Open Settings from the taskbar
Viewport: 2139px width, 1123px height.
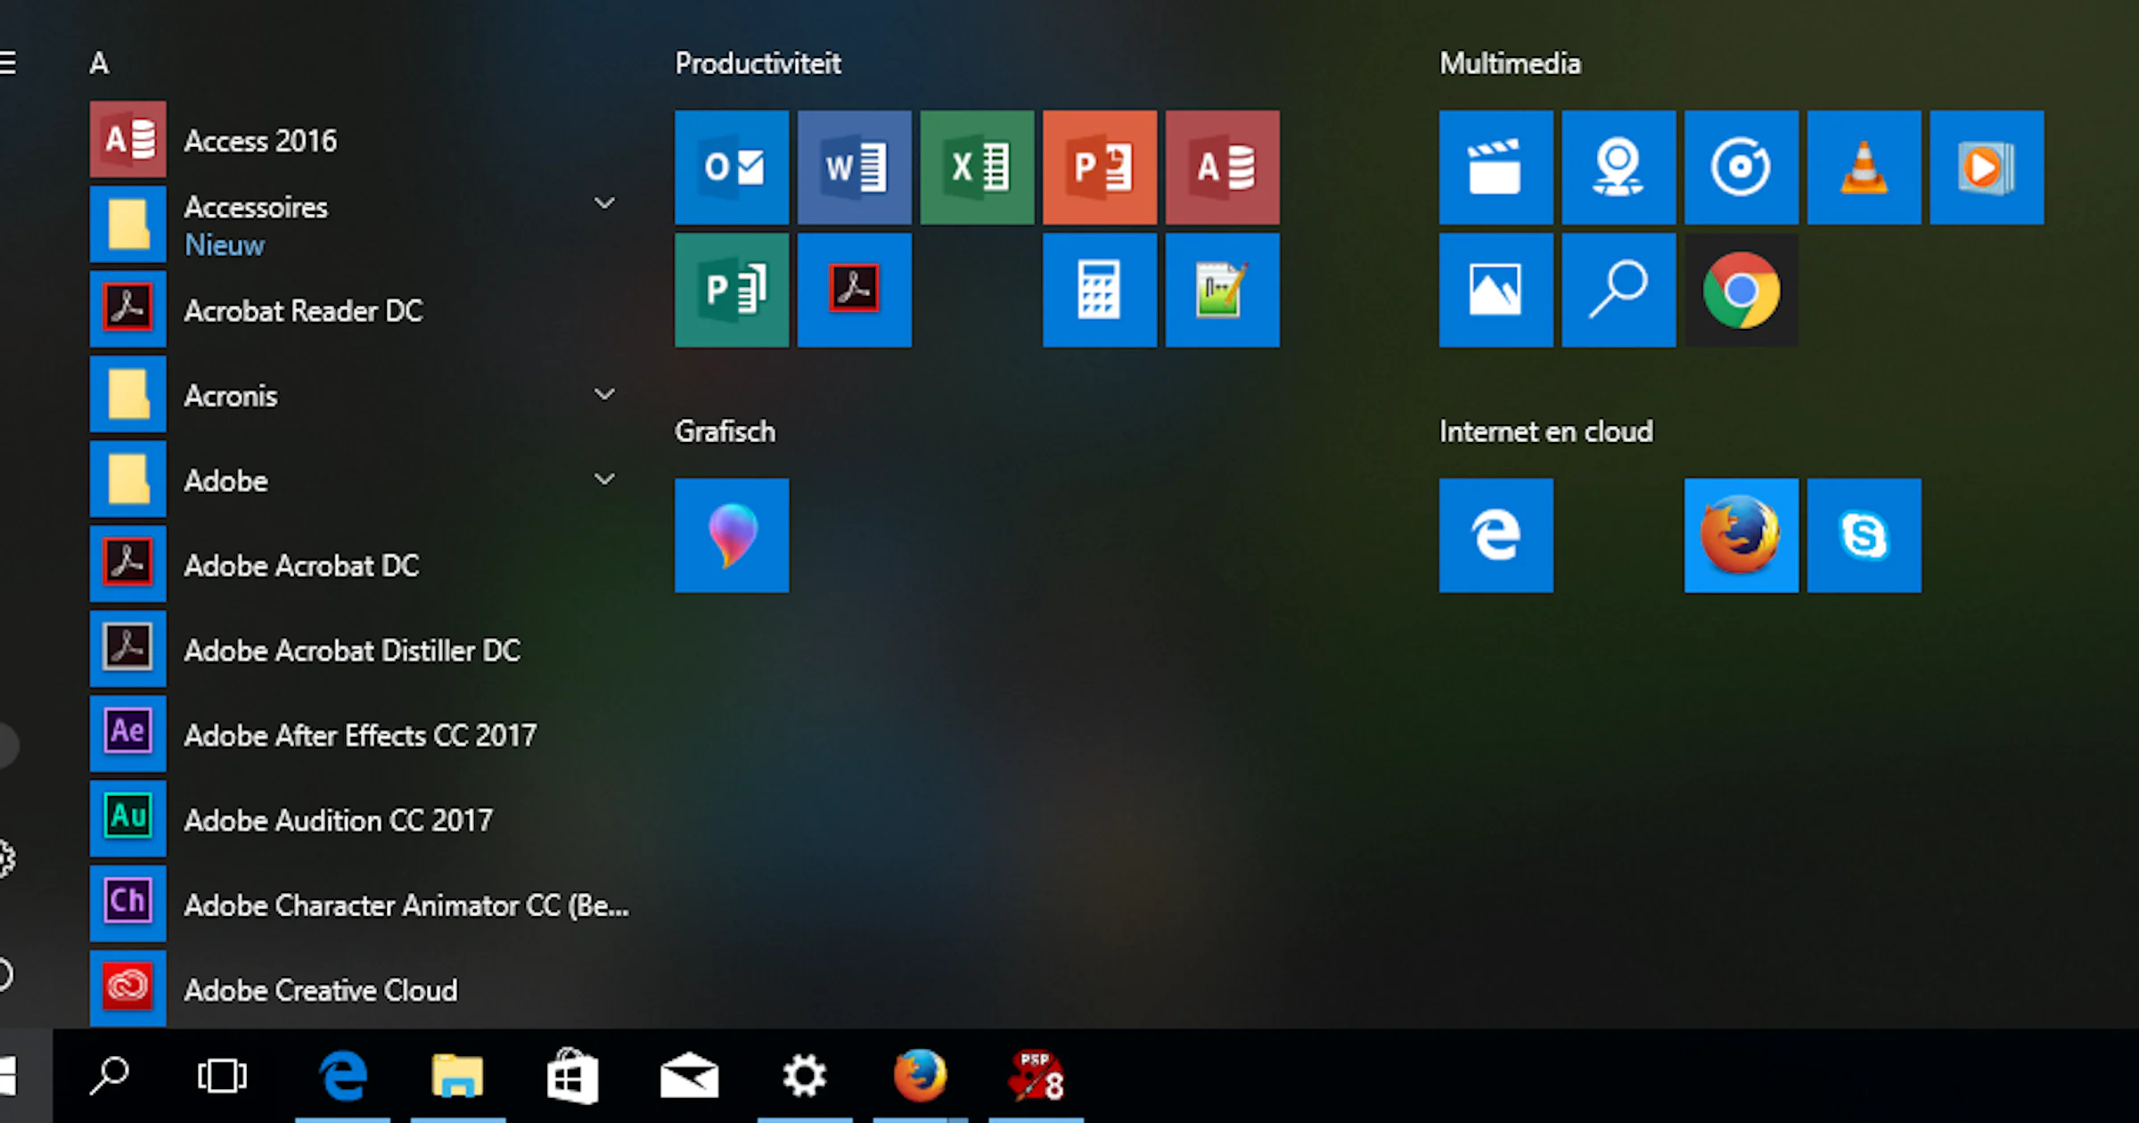pos(804,1075)
